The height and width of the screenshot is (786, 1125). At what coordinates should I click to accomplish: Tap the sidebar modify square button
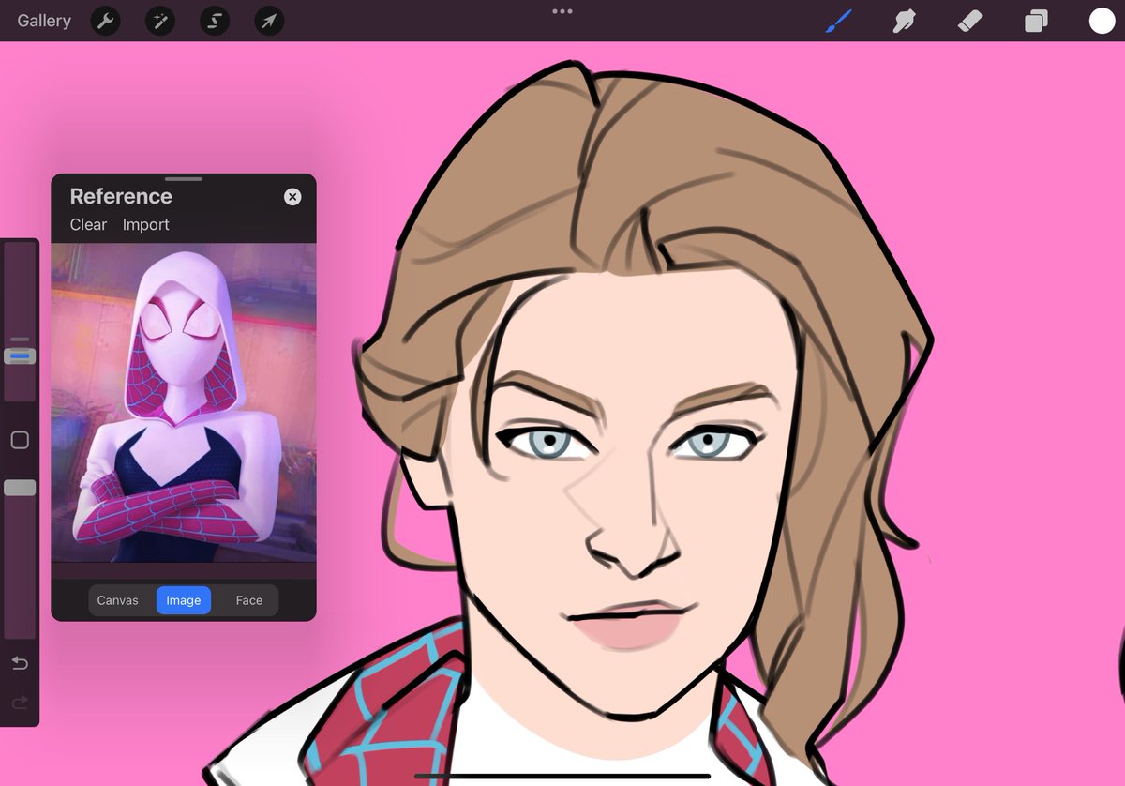click(x=20, y=440)
